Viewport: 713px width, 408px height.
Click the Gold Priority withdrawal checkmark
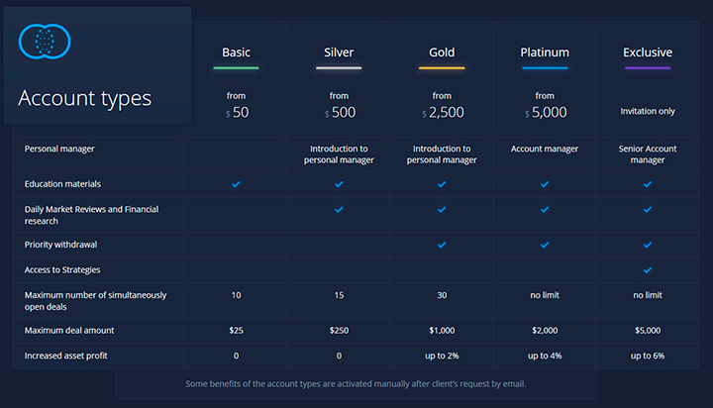click(x=442, y=244)
